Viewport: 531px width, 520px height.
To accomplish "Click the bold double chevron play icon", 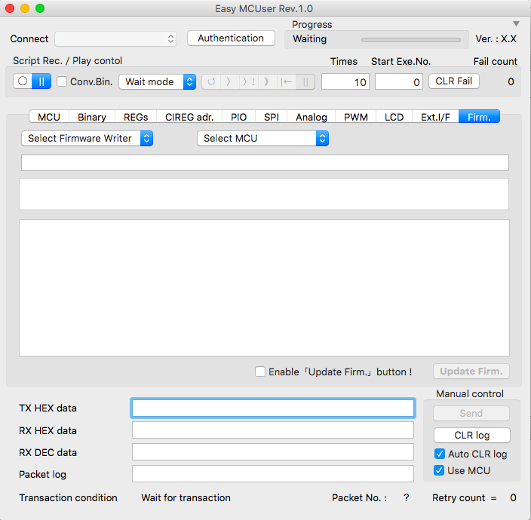I will (x=267, y=82).
